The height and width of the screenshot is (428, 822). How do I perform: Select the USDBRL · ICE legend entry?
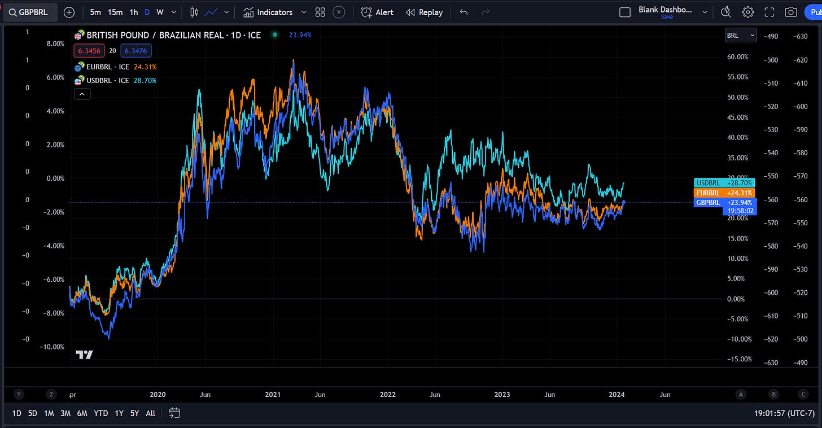[x=108, y=81]
